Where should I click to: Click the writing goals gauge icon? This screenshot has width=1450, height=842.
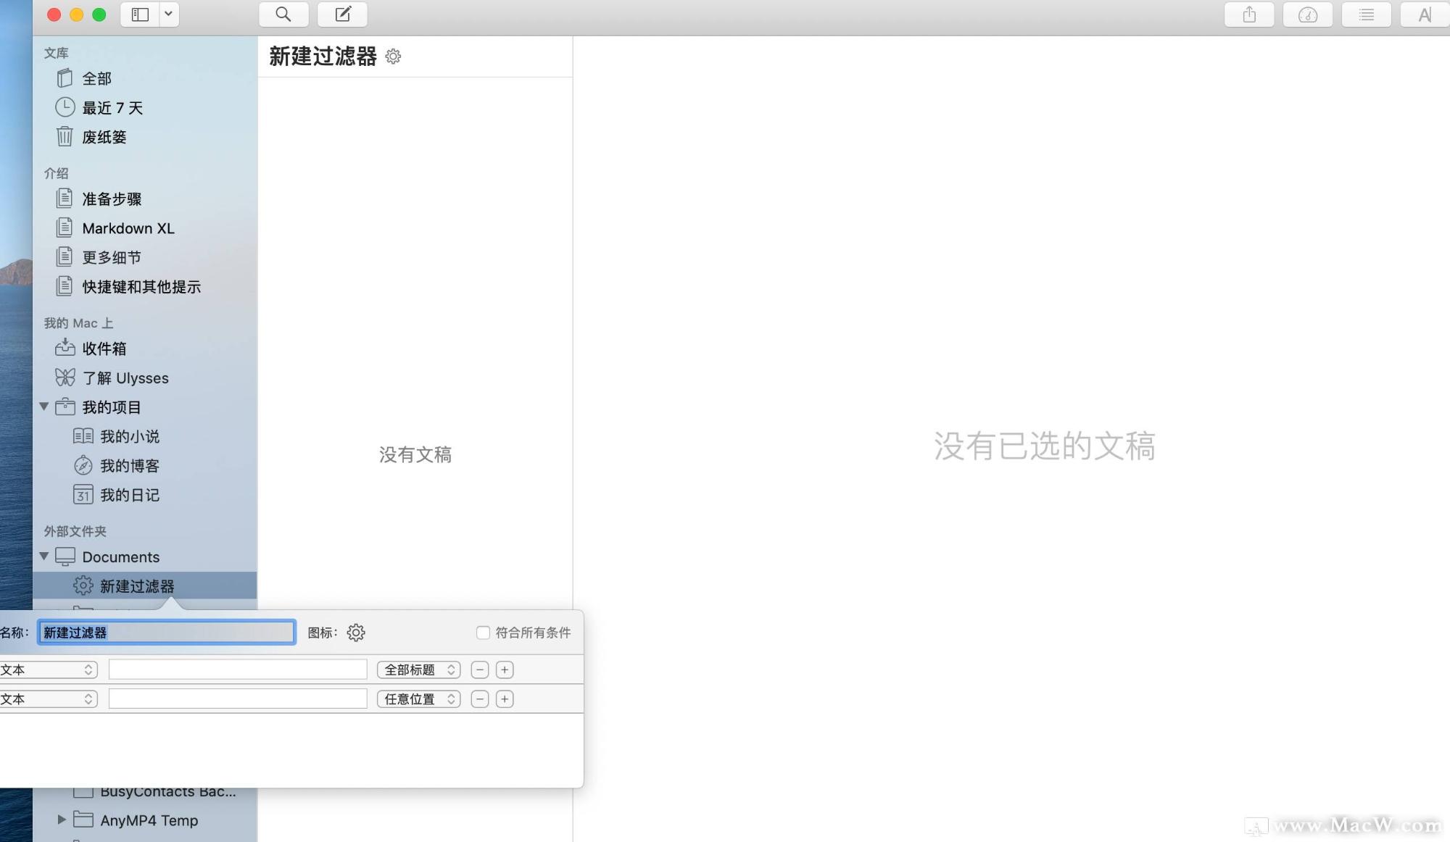pos(1307,14)
